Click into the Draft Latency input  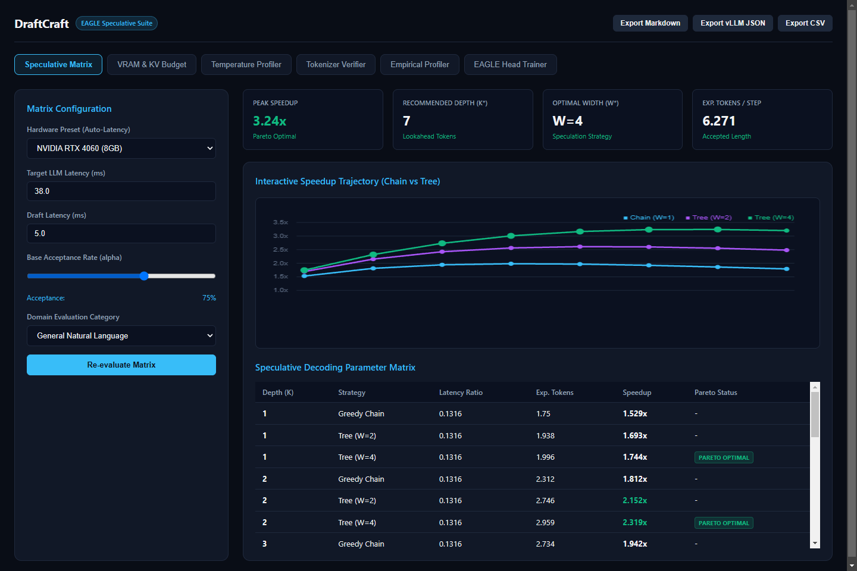pos(121,233)
